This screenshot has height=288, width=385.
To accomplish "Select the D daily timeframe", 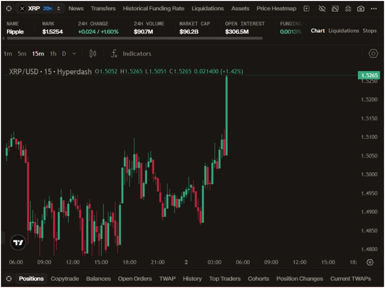I will click(64, 54).
